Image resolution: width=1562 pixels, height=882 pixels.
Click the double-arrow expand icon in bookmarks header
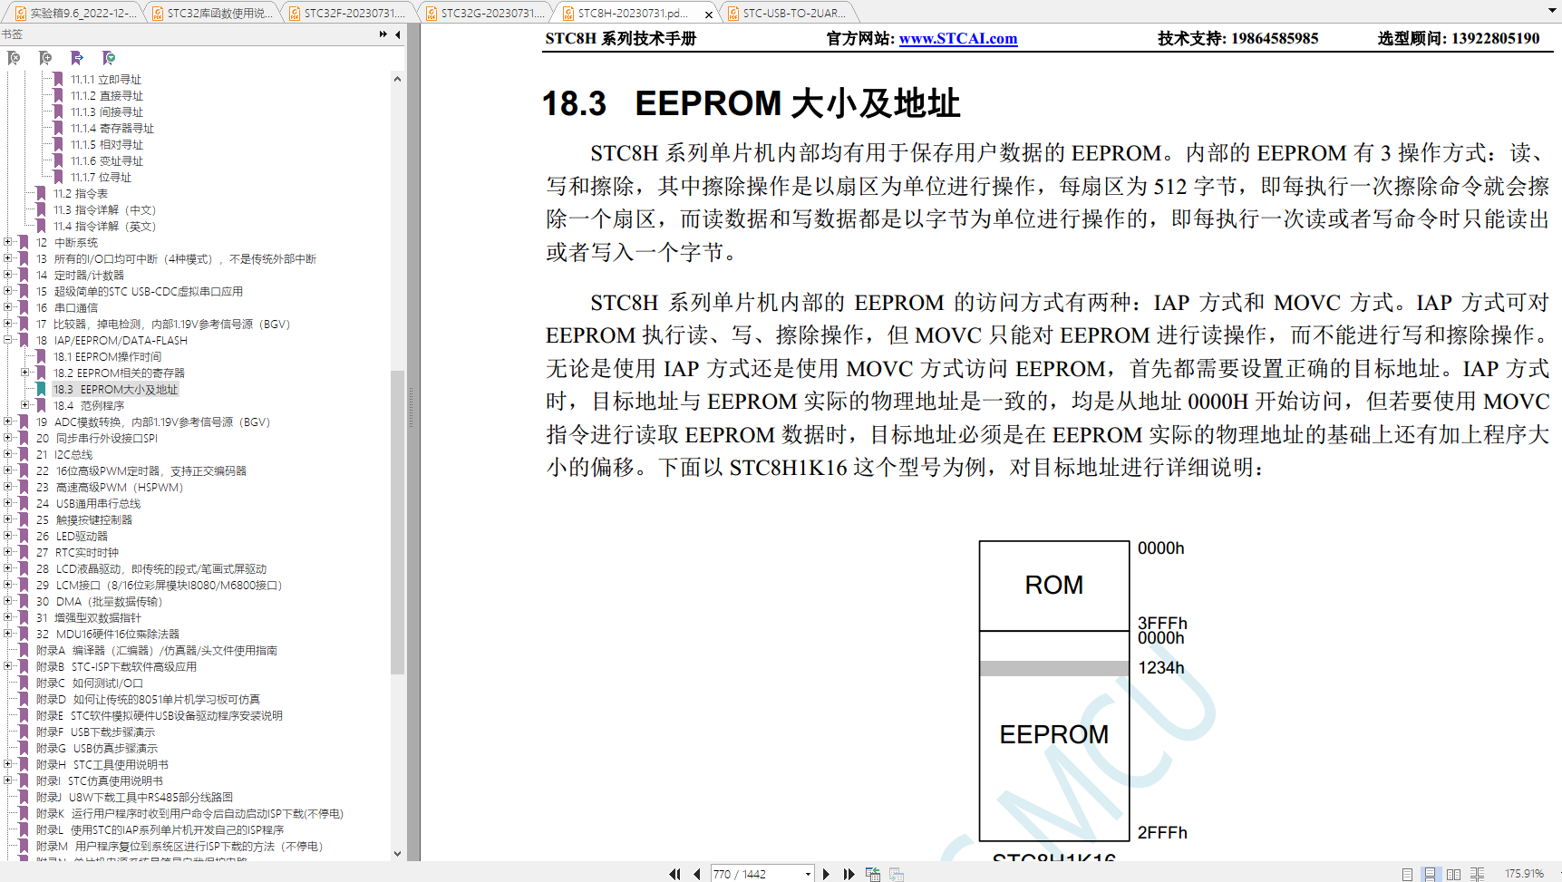[x=383, y=34]
